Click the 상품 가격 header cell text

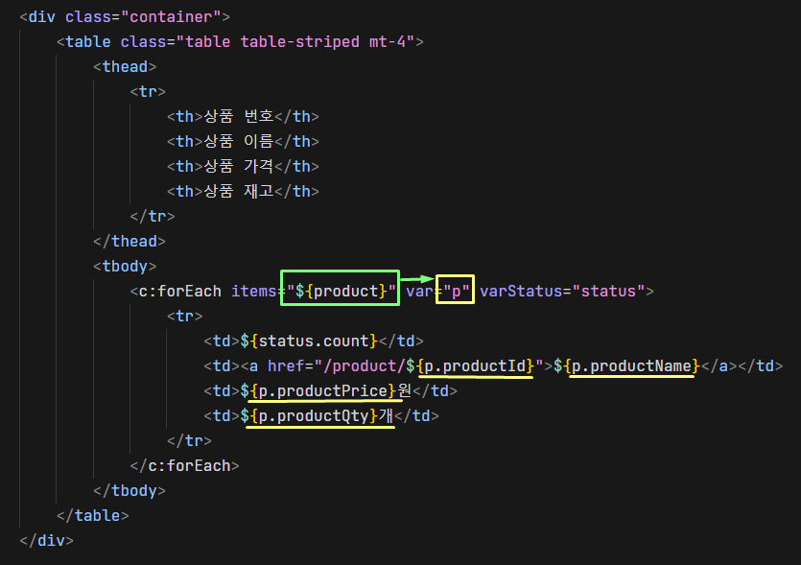tap(239, 167)
